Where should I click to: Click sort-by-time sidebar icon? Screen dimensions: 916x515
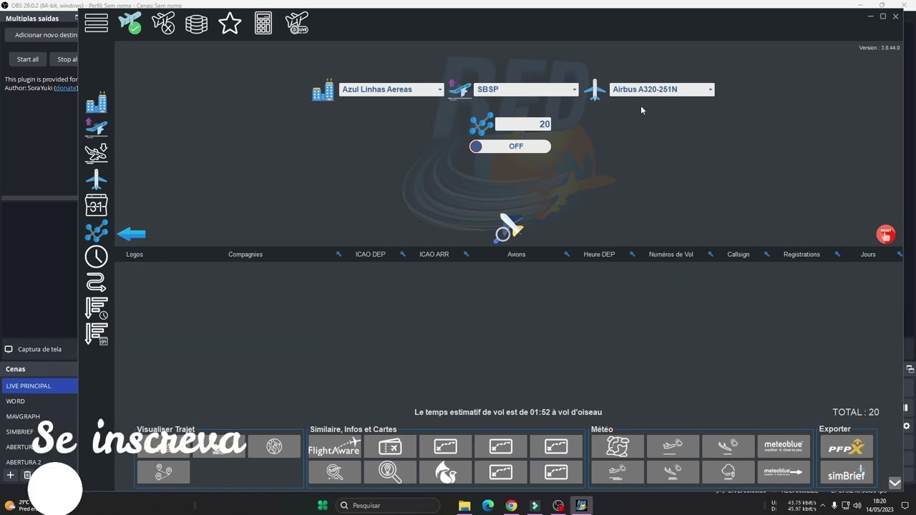96,308
